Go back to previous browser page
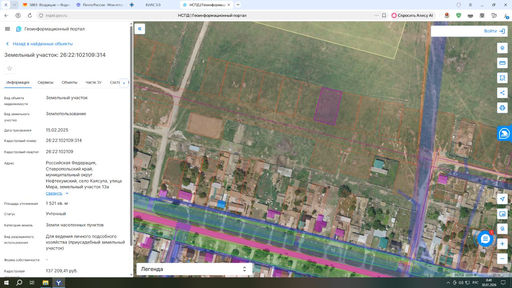The width and height of the screenshot is (512, 288). click(x=6, y=16)
